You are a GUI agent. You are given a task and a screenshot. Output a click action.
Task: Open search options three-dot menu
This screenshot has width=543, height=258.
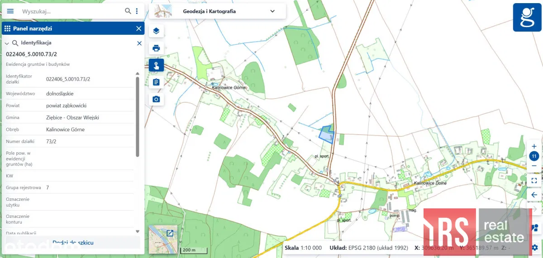(x=137, y=11)
